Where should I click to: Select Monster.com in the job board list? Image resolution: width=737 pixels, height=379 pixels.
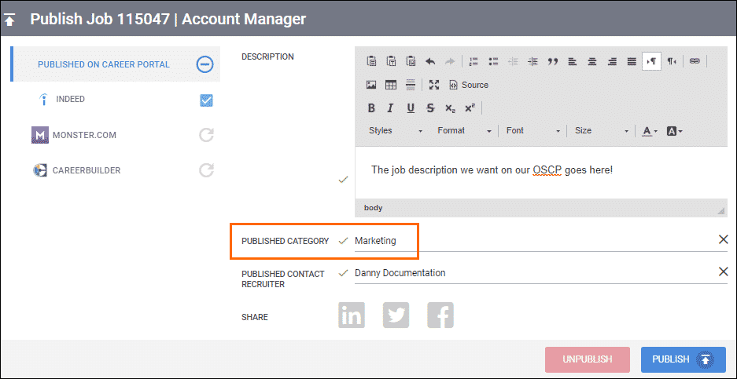tap(84, 135)
